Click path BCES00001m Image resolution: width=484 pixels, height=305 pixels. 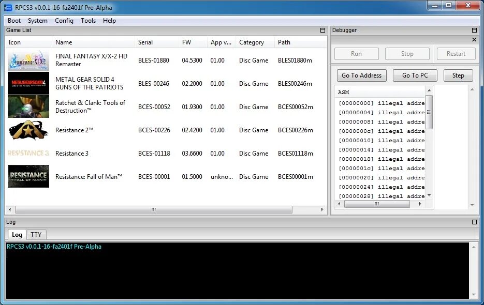tap(296, 177)
